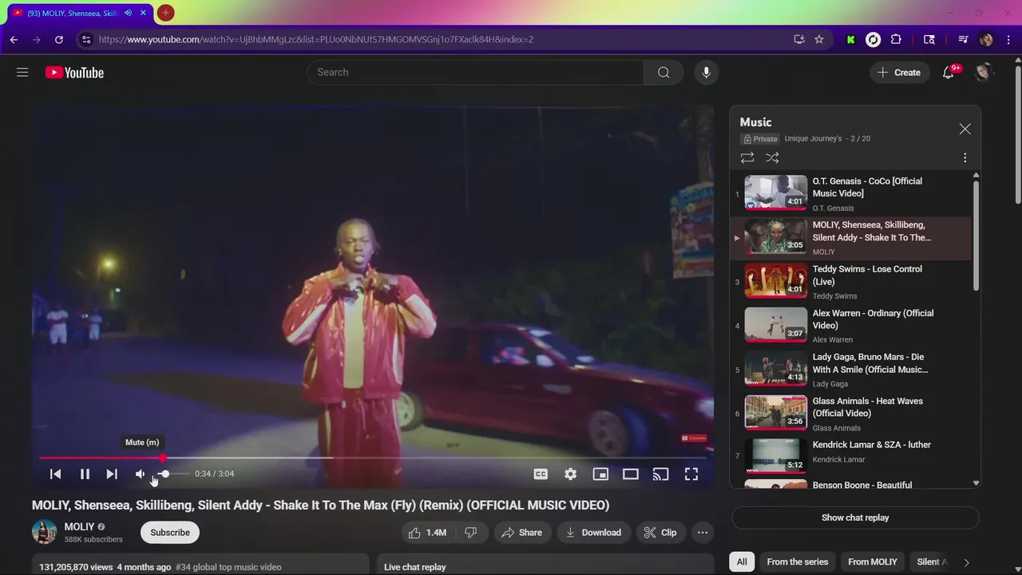Image resolution: width=1022 pixels, height=575 pixels.
Task: Pause the playing video
Action: pos(85,474)
